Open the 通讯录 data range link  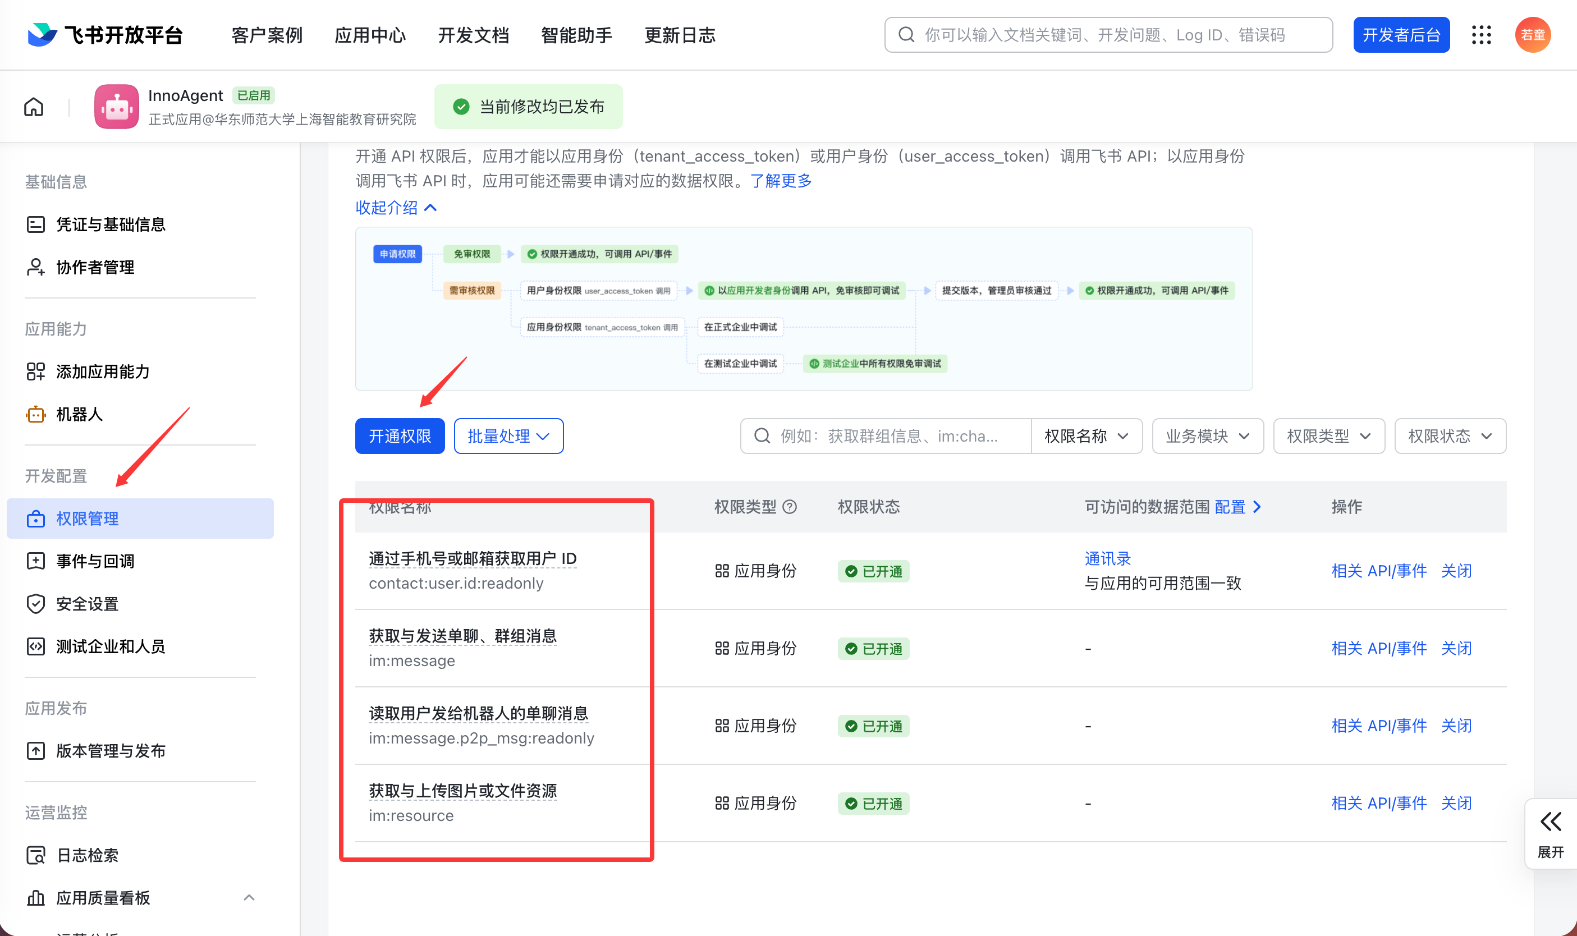coord(1108,558)
